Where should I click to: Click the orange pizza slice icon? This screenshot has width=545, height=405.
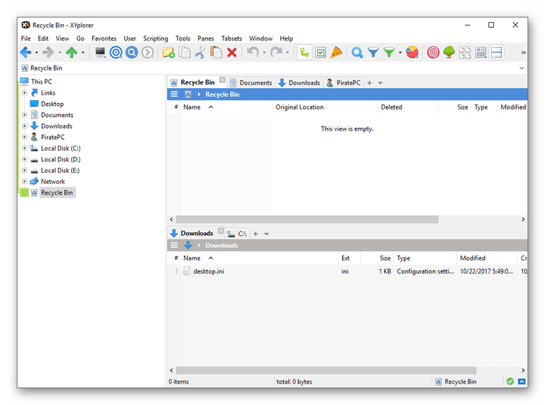point(336,53)
